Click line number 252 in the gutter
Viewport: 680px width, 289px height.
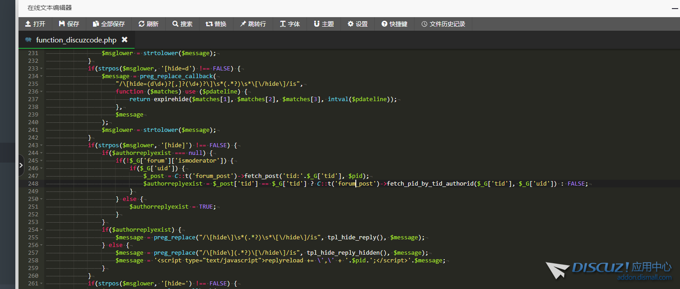pos(33,214)
